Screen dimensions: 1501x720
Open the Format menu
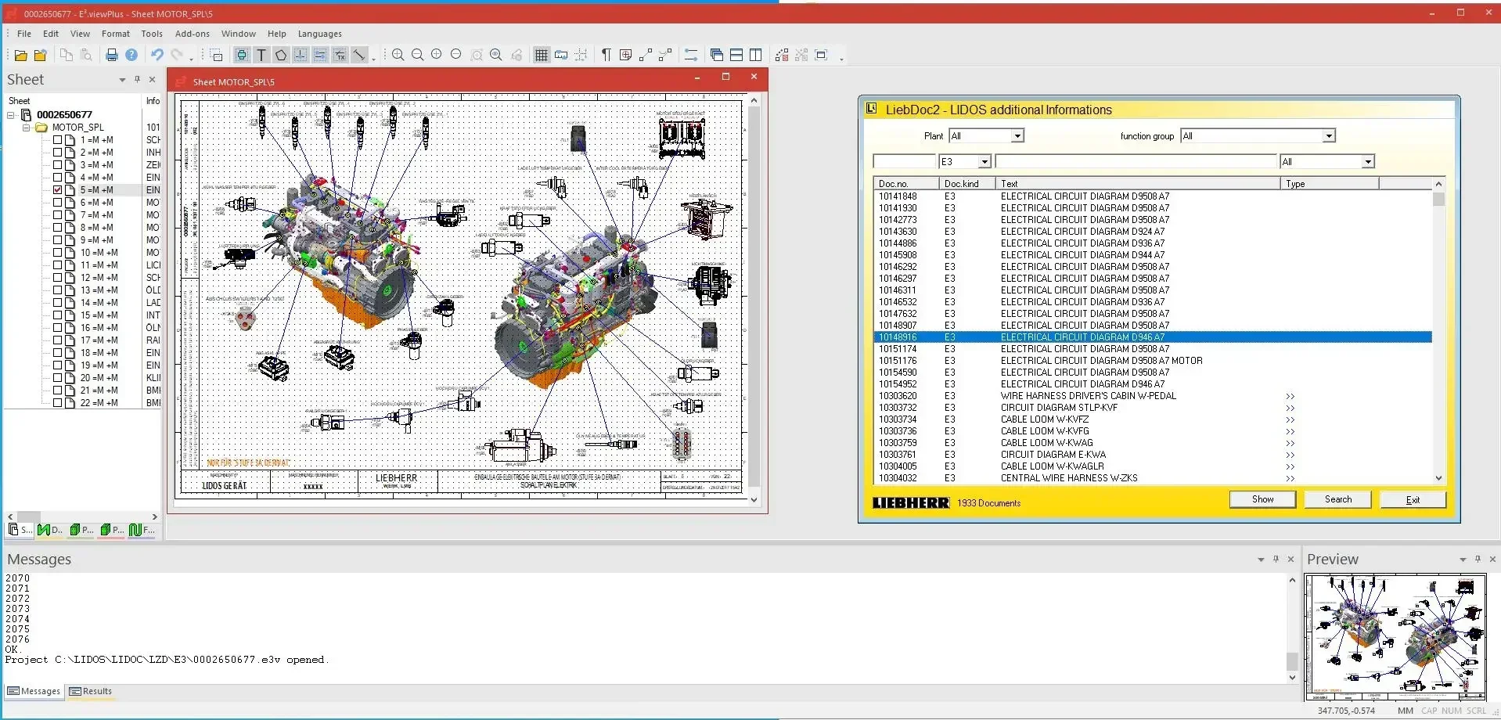point(116,34)
